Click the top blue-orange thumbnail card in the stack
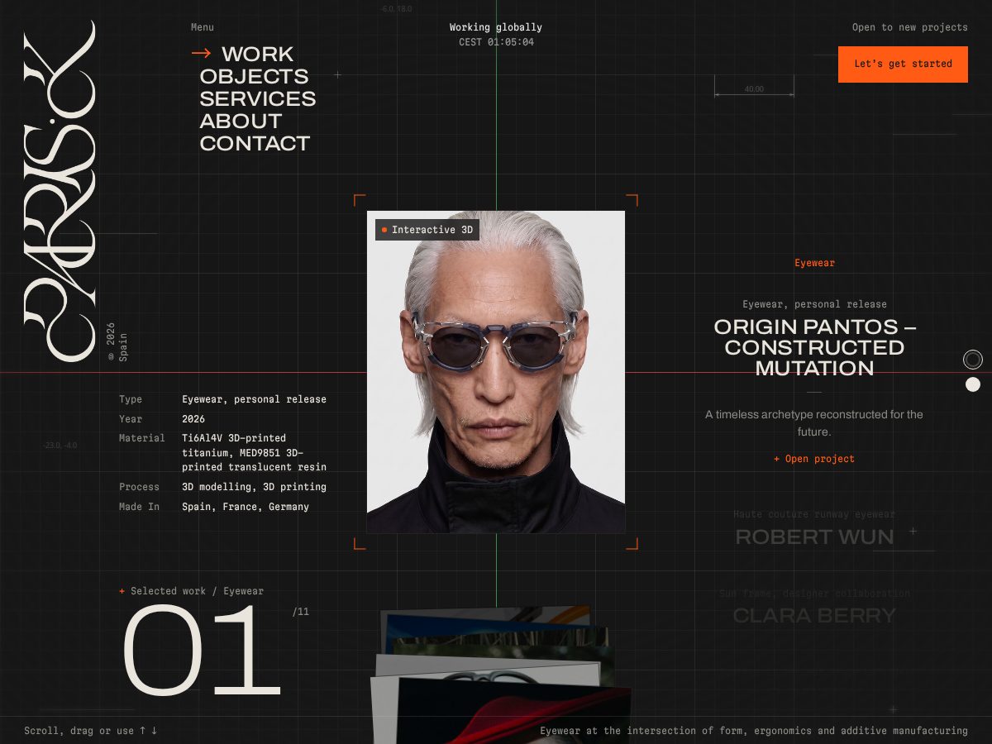The width and height of the screenshot is (992, 744). pyautogui.click(x=488, y=618)
